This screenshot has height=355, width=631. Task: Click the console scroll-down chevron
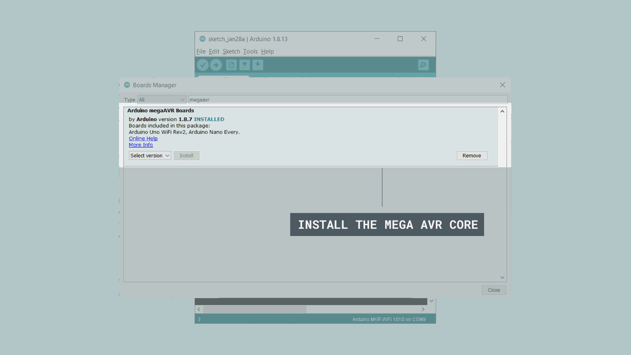pos(432,301)
